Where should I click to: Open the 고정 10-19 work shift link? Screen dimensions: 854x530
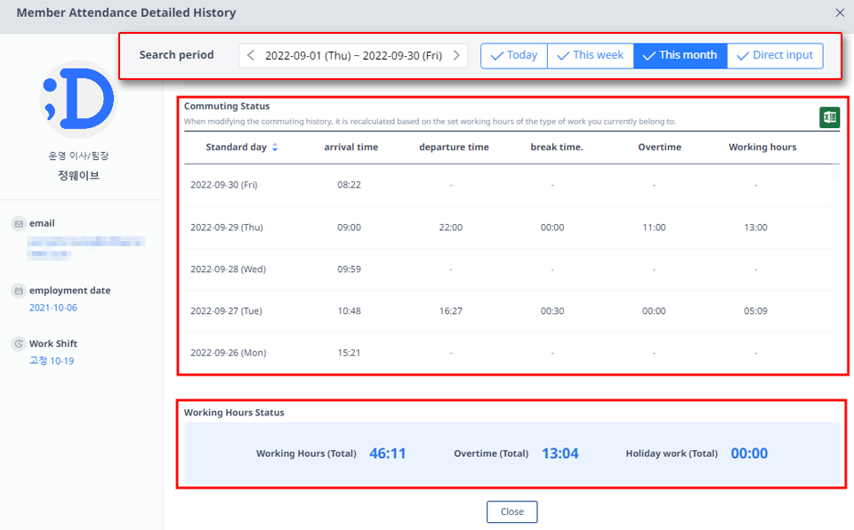pos(52,361)
